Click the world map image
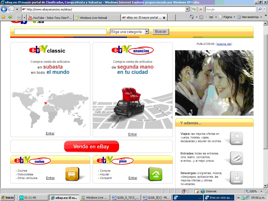This screenshot has height=201, width=268. [50, 107]
